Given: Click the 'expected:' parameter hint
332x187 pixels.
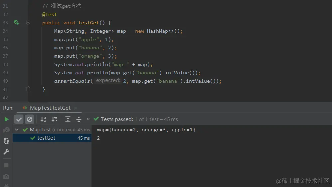Looking at the screenshot, I should click(108, 80).
